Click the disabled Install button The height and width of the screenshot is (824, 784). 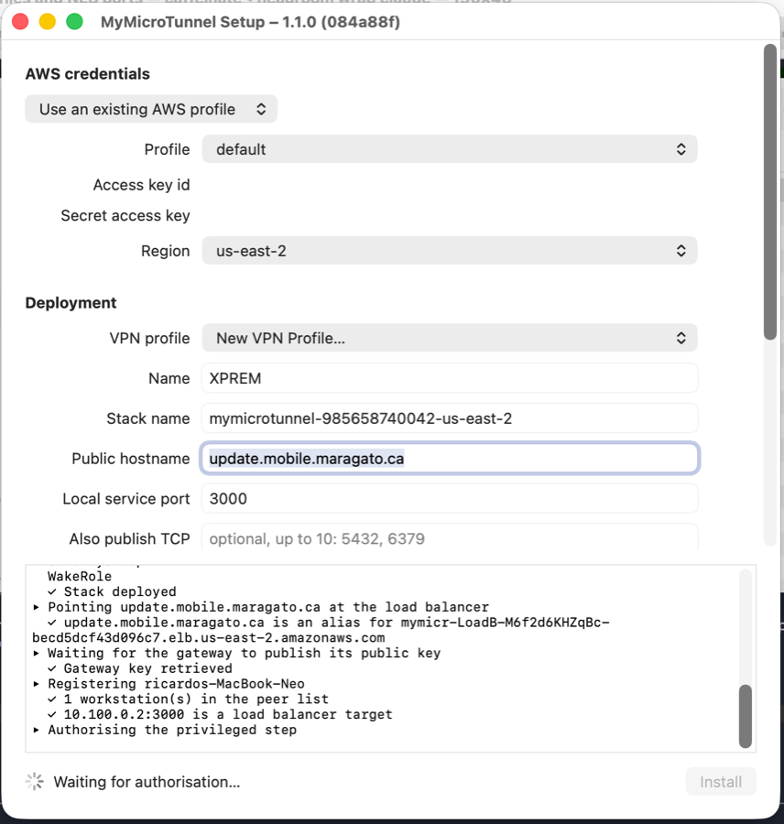coord(721,782)
